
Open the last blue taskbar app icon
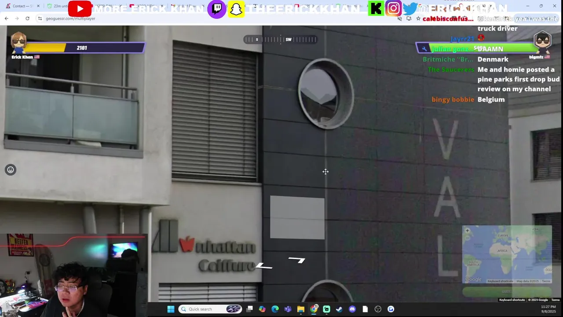pos(391,309)
